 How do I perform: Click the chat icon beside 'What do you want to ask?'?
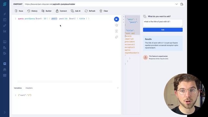(x=145, y=17)
